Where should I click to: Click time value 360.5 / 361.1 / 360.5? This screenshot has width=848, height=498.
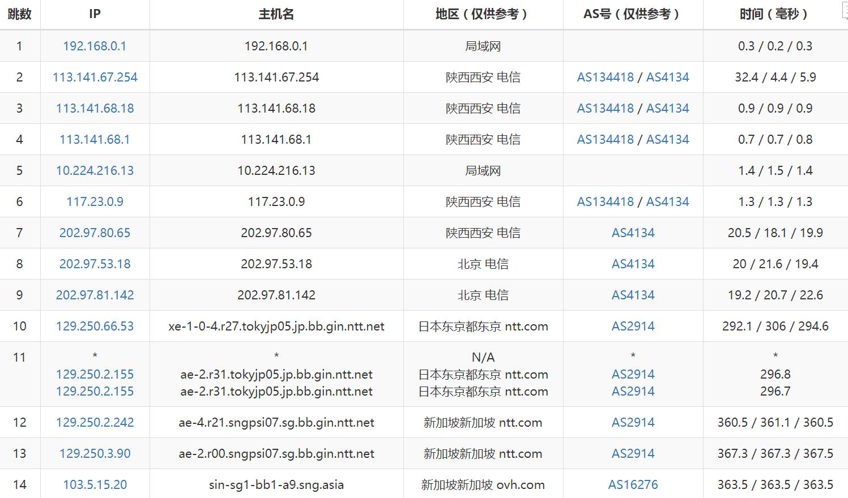[x=775, y=423]
